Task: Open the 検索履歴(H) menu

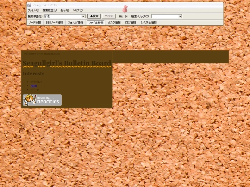Action: (x=50, y=10)
